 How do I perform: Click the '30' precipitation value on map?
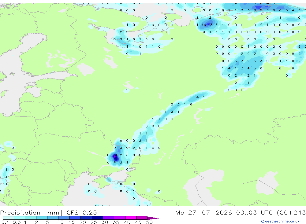[x=114, y=155]
